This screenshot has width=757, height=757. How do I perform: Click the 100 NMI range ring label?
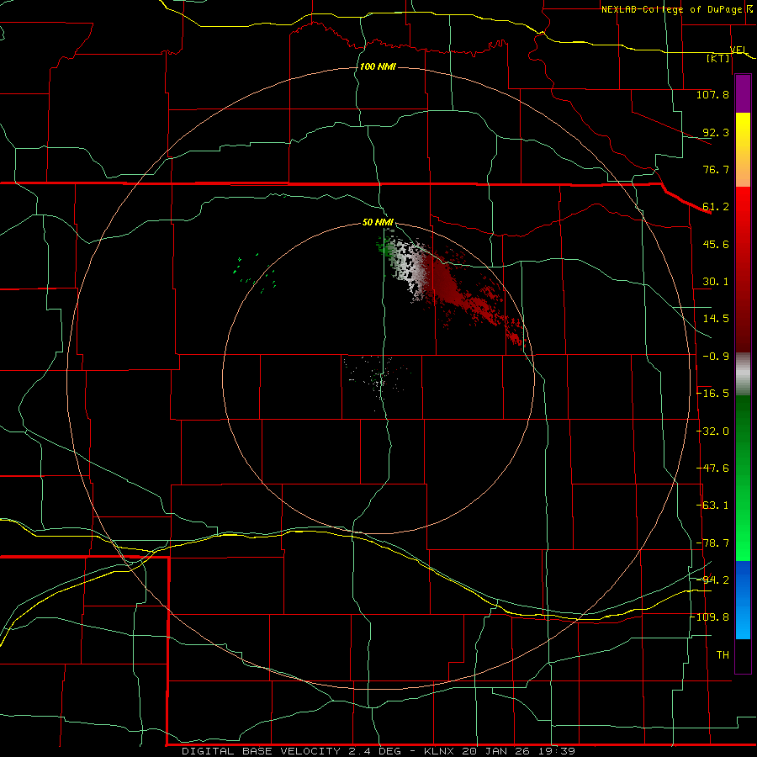pyautogui.click(x=378, y=66)
